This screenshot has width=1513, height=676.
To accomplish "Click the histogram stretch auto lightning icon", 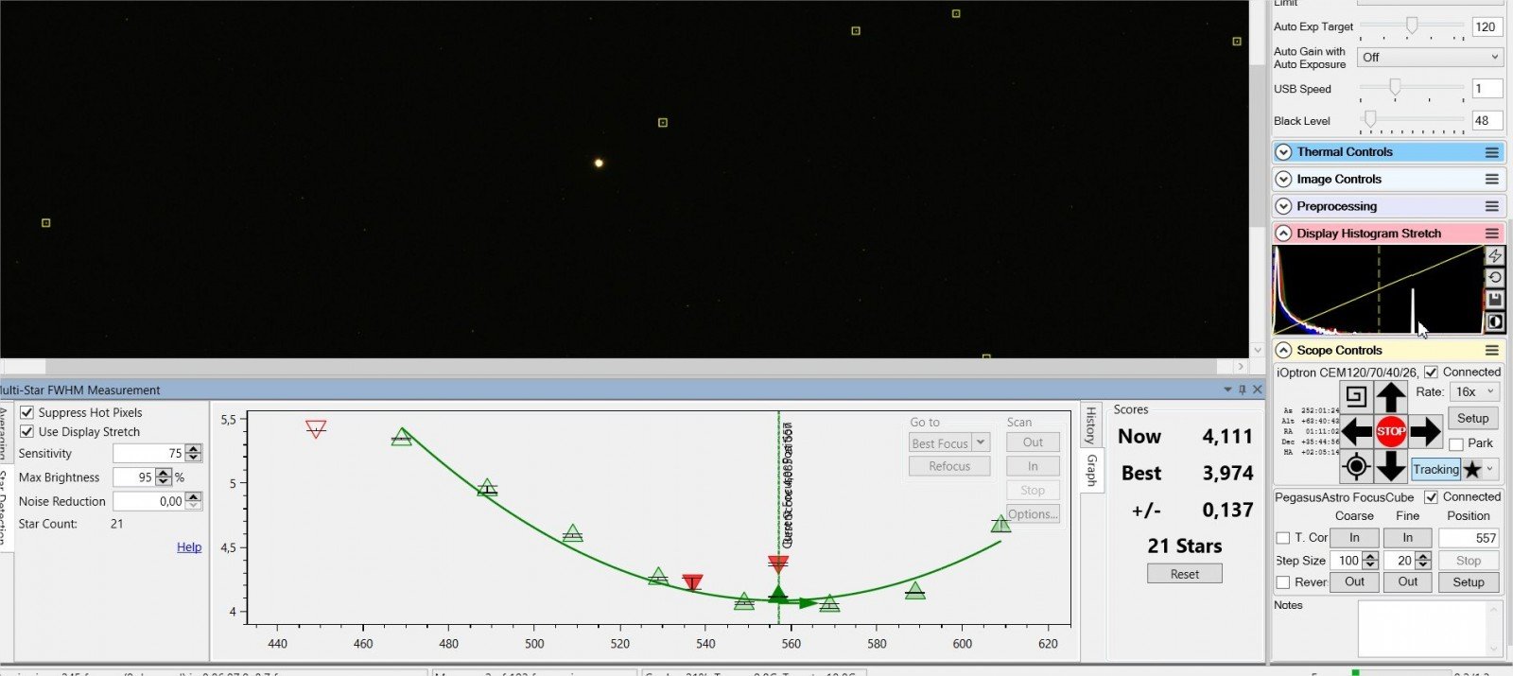I will (x=1495, y=256).
